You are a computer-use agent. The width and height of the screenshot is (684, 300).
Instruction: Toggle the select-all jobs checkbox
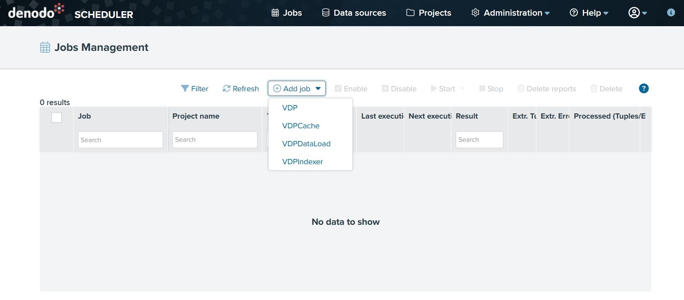tap(57, 117)
